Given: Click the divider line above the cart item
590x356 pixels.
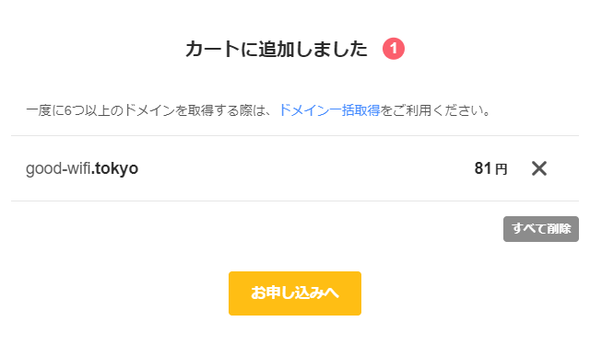Looking at the screenshot, I should (295, 135).
